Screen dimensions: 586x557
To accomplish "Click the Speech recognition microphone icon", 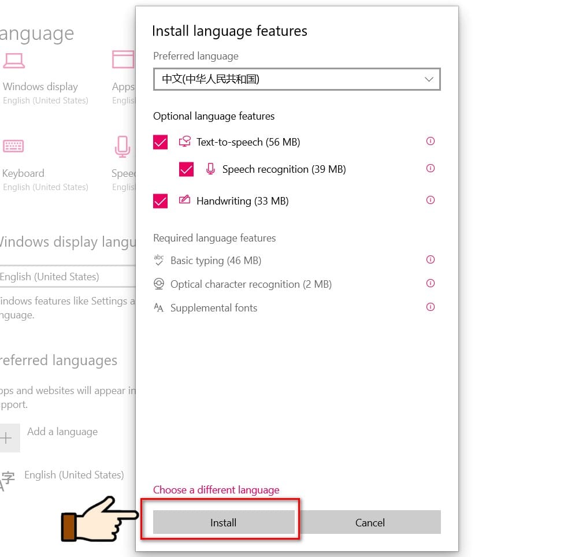I will pyautogui.click(x=210, y=169).
